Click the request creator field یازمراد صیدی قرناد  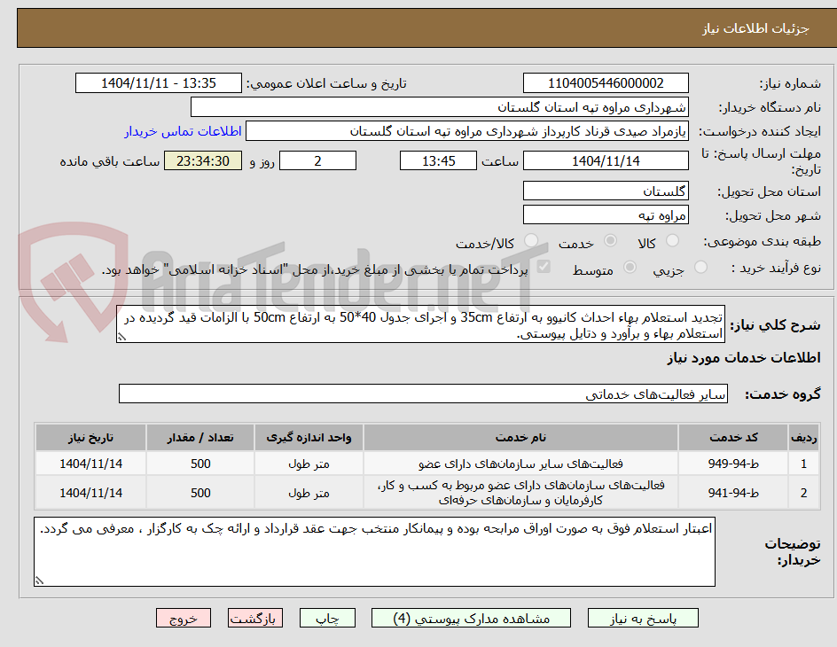click(x=467, y=131)
